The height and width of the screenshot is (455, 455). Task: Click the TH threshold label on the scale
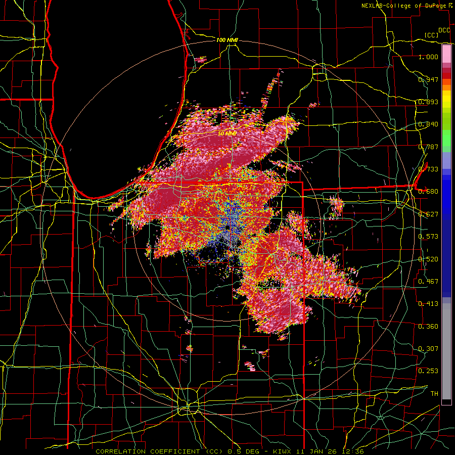tap(434, 394)
